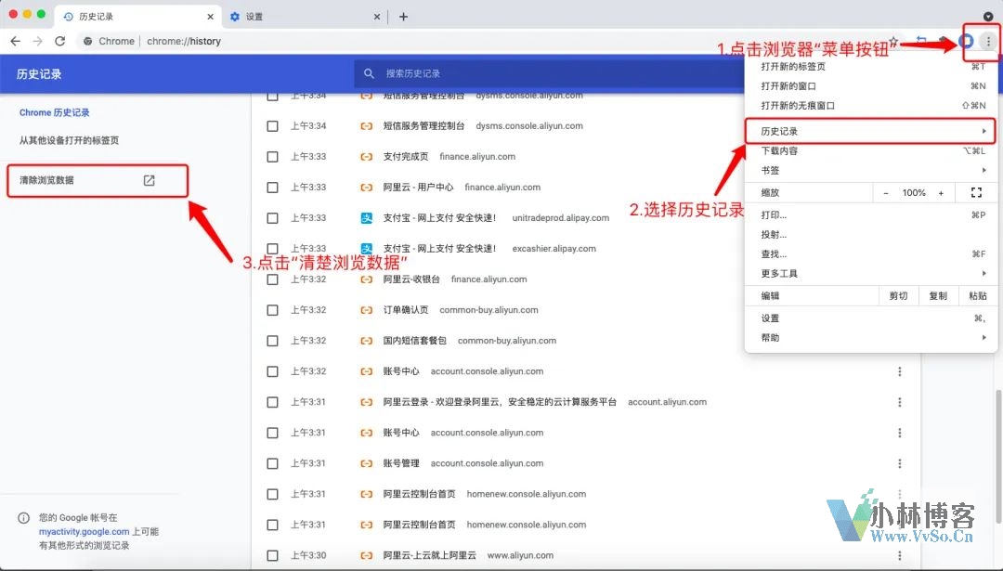1003x571 pixels.
Task: Click the Aliyun favicon beside 订单确认页
Action: (x=367, y=310)
